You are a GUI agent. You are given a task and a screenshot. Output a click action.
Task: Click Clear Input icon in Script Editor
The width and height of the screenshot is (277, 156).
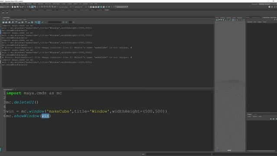[x=19, y=22]
